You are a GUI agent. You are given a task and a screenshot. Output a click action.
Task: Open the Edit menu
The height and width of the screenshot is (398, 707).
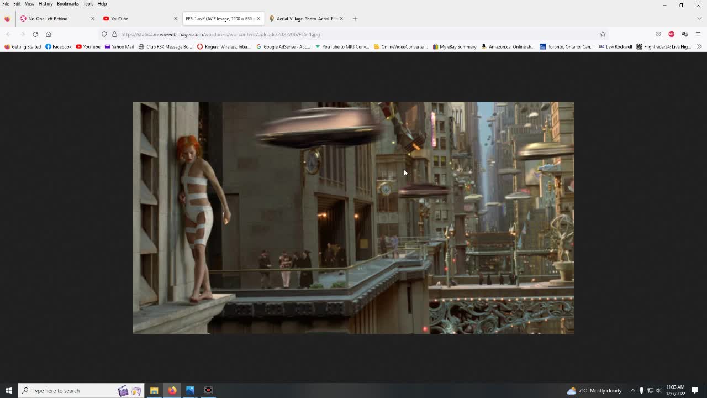[17, 4]
